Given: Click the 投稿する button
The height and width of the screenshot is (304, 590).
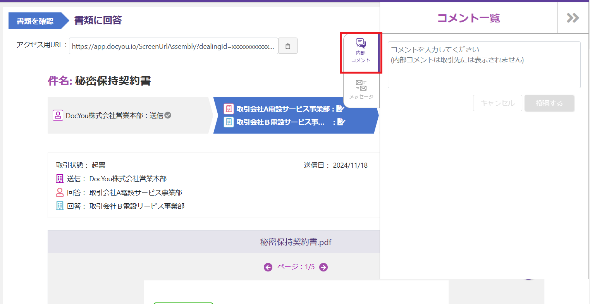Looking at the screenshot, I should coord(549,103).
